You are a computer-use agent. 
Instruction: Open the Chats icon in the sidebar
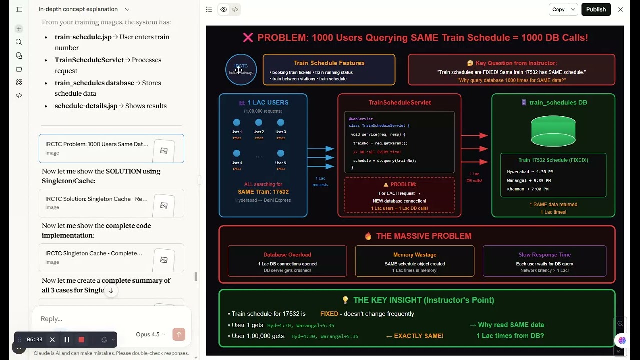(x=19, y=55)
